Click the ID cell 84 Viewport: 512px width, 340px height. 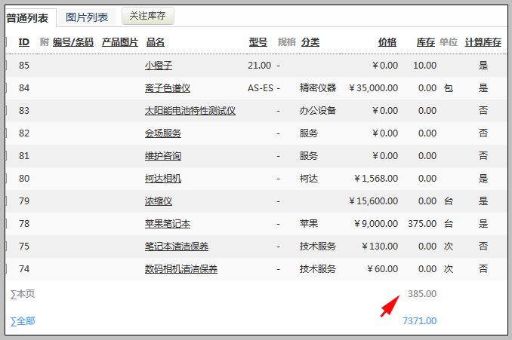coord(24,88)
